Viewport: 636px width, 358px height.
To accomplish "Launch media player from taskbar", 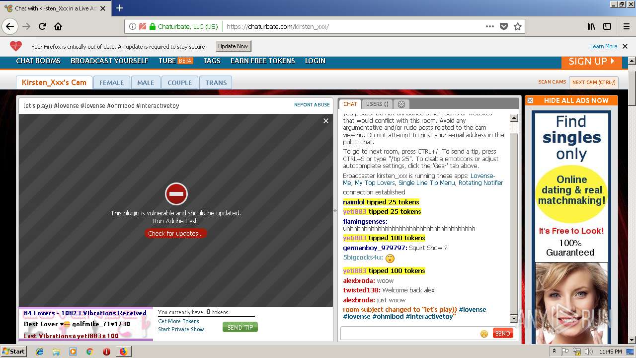I will [x=73, y=352].
